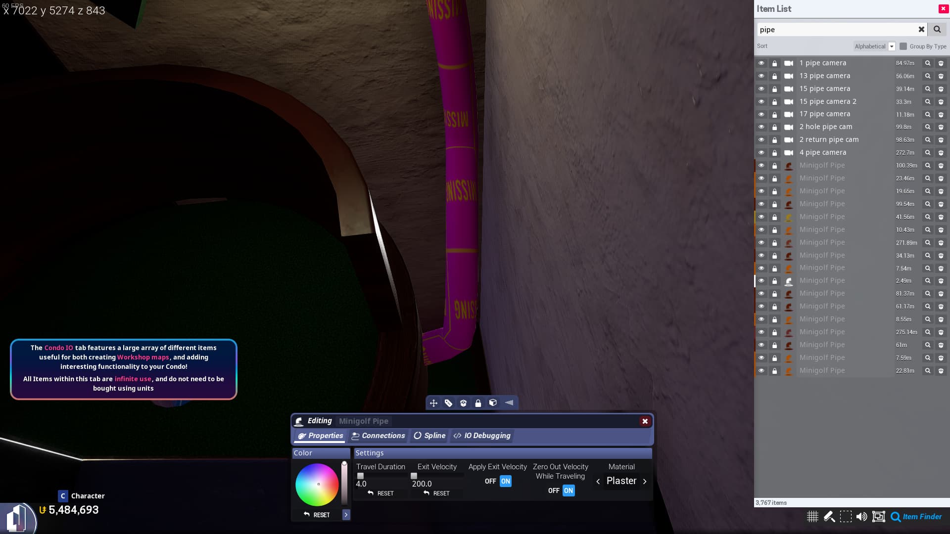Turn Apply Exit Velocity off
This screenshot has height=534, width=950.
(x=490, y=481)
